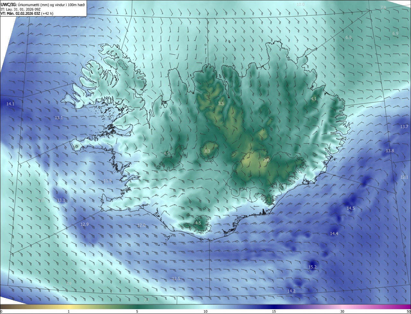411x314 pixels.
Task: Click the "13.7" value label
Action: coord(404,127)
